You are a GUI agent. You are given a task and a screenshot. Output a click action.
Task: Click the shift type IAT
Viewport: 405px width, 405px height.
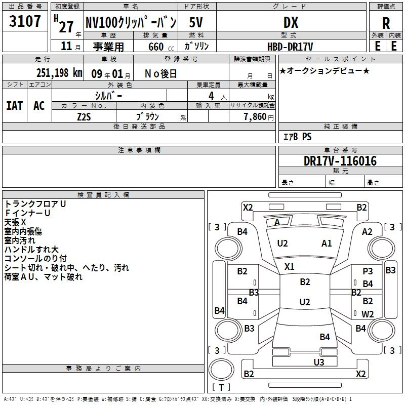click(15, 106)
